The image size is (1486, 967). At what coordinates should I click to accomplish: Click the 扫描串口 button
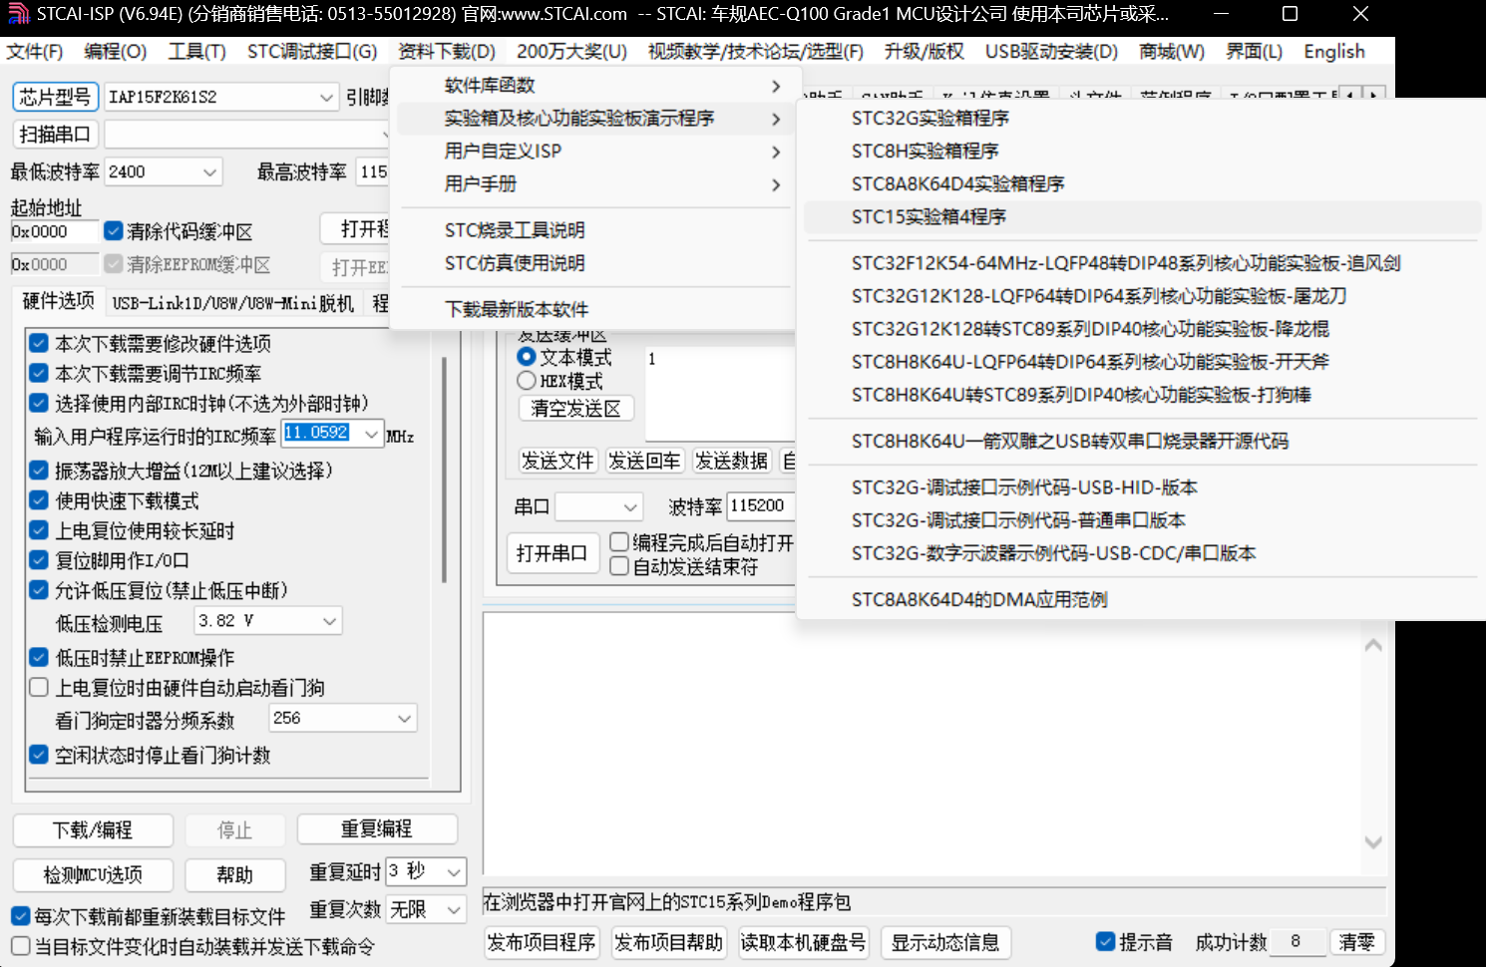[55, 134]
